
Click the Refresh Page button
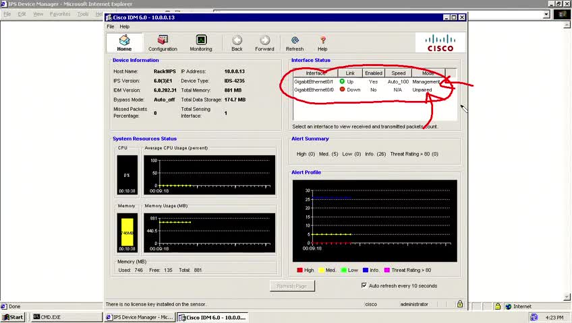pos(292,286)
